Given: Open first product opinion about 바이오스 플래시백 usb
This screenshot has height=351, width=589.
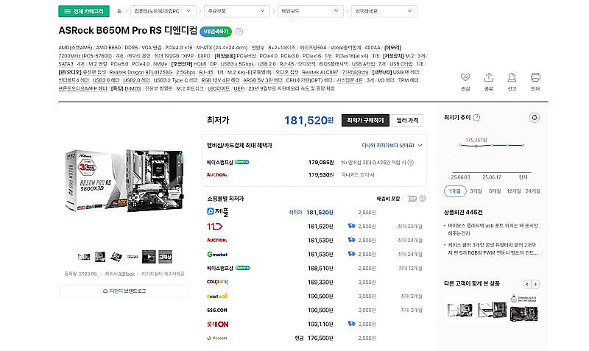Looking at the screenshot, I should 493,230.
